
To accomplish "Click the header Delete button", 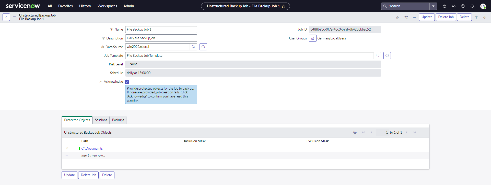I will point(464,17).
